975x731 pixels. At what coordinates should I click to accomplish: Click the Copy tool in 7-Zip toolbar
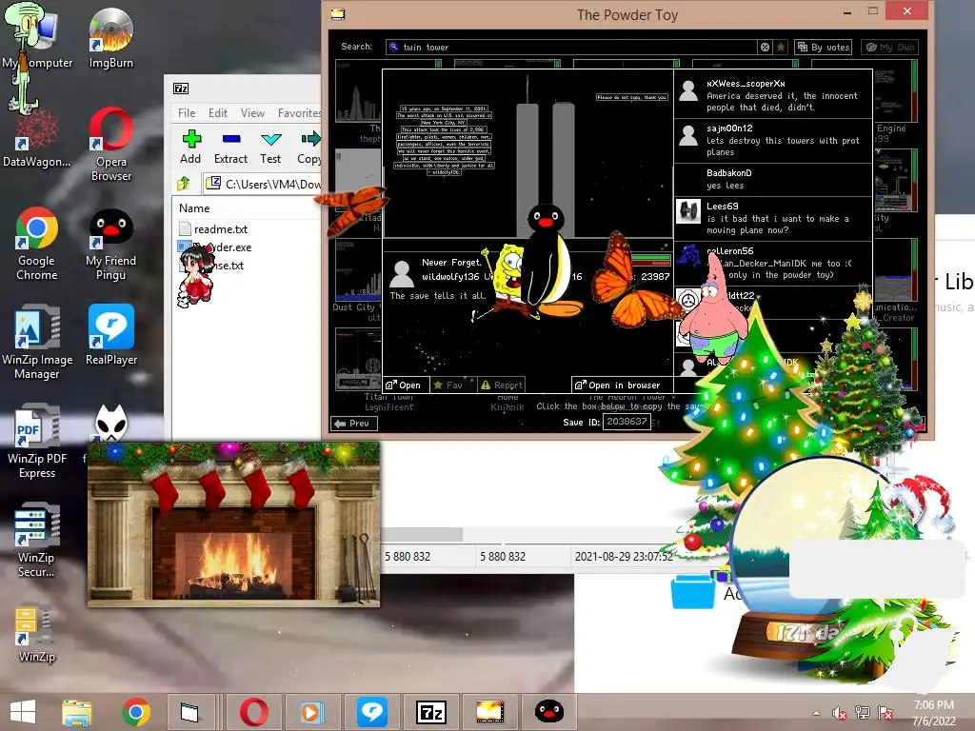click(x=309, y=147)
